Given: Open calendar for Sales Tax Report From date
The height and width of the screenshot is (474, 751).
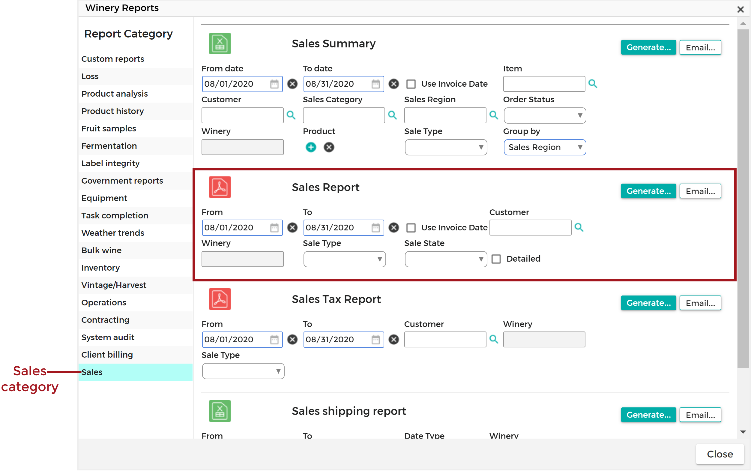Looking at the screenshot, I should point(274,340).
